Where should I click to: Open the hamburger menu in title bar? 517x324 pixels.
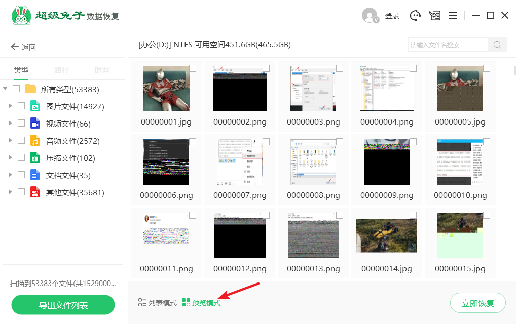point(453,15)
